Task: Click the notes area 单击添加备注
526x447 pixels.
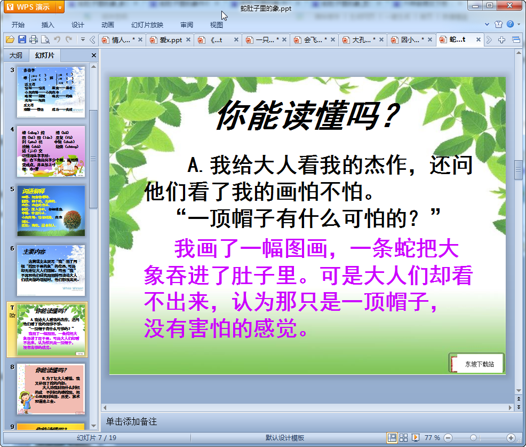Action: pos(131,421)
